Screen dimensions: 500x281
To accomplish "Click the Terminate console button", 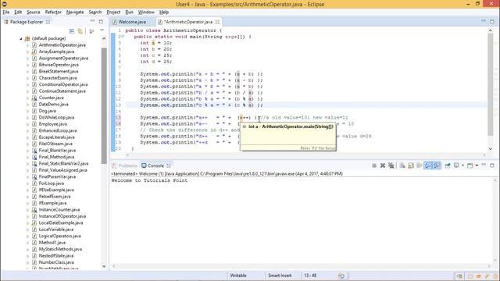I will 374,165.
